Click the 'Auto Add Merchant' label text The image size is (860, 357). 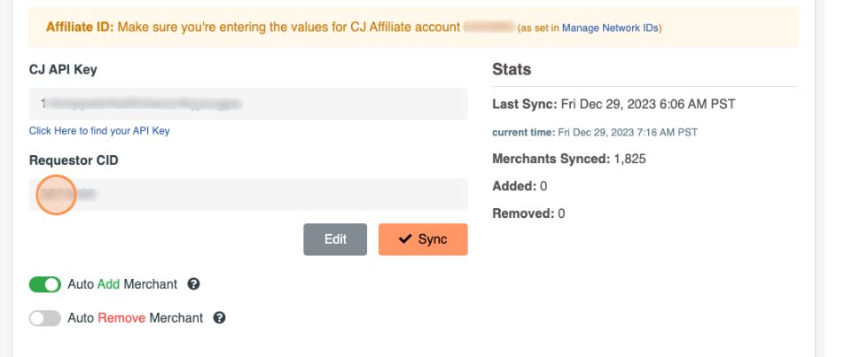pyautogui.click(x=122, y=284)
